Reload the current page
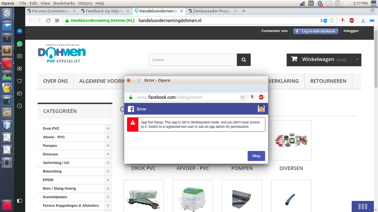The image size is (378, 212). pyautogui.click(x=48, y=20)
